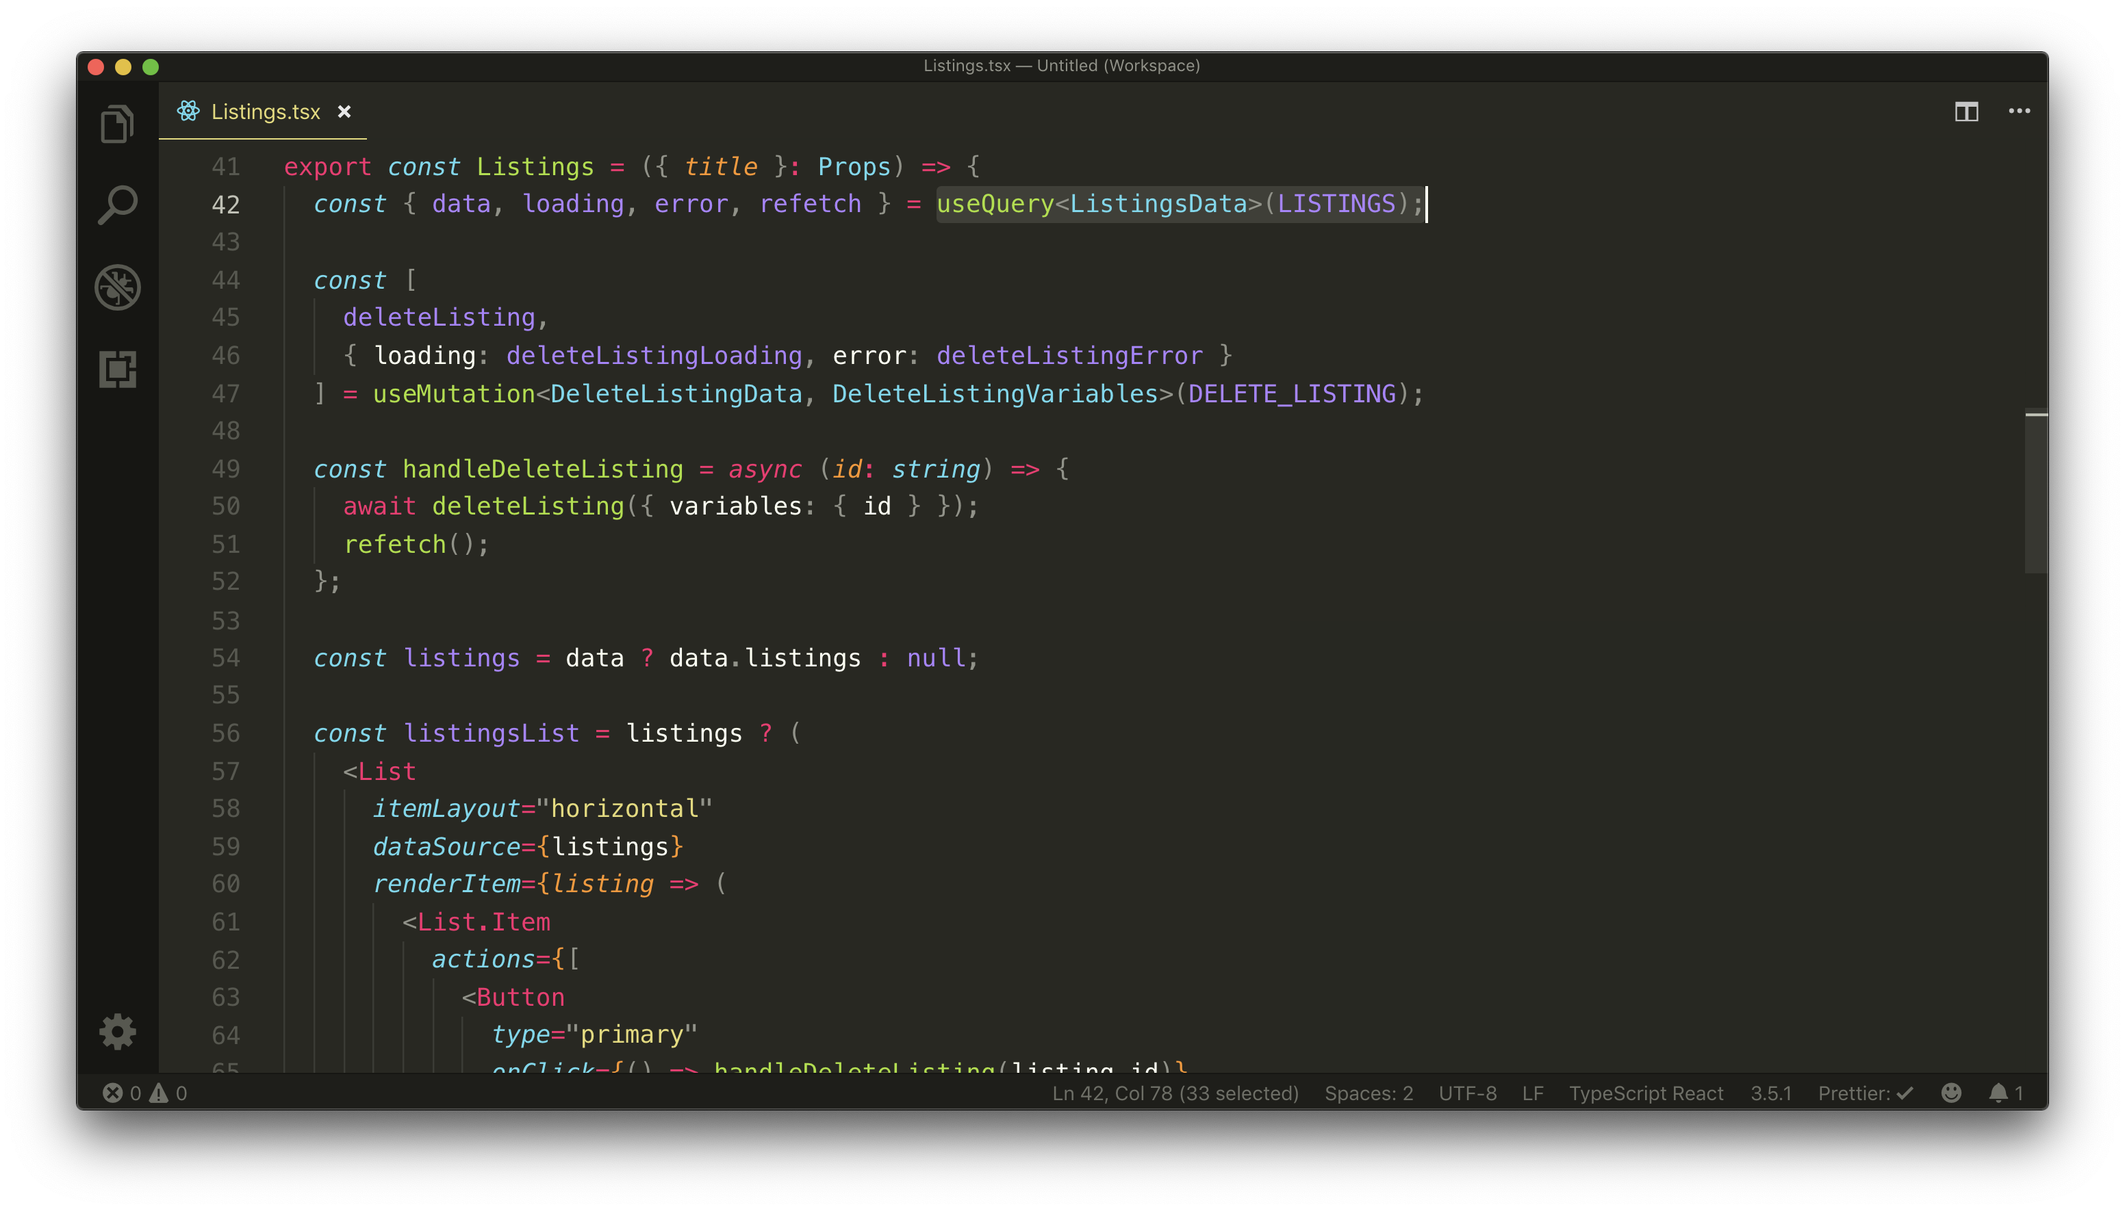
Task: Open the Manage gear icon
Action: tap(117, 1031)
